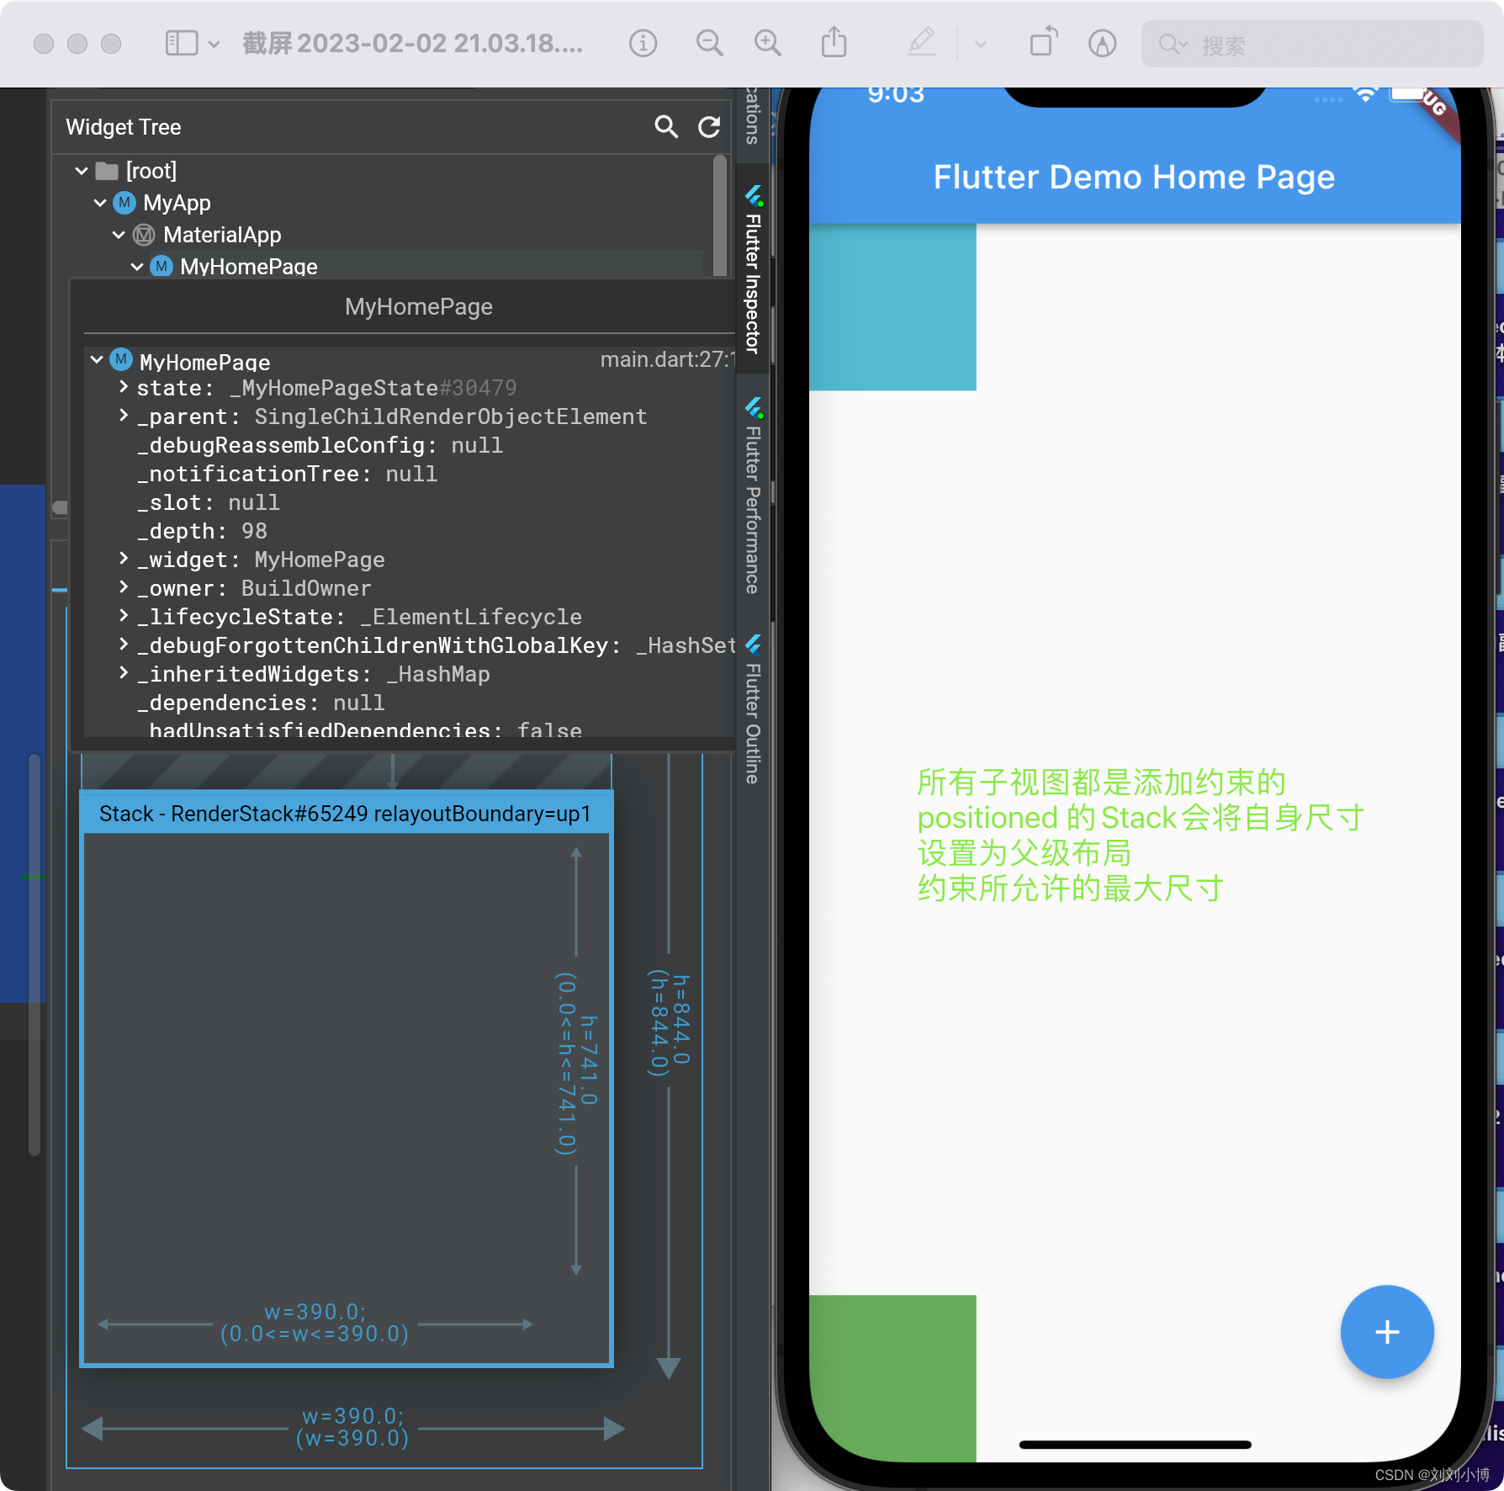Show the image info inspector

coord(643,43)
